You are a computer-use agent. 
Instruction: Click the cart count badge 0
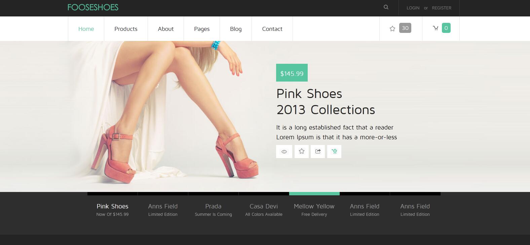pyautogui.click(x=446, y=28)
